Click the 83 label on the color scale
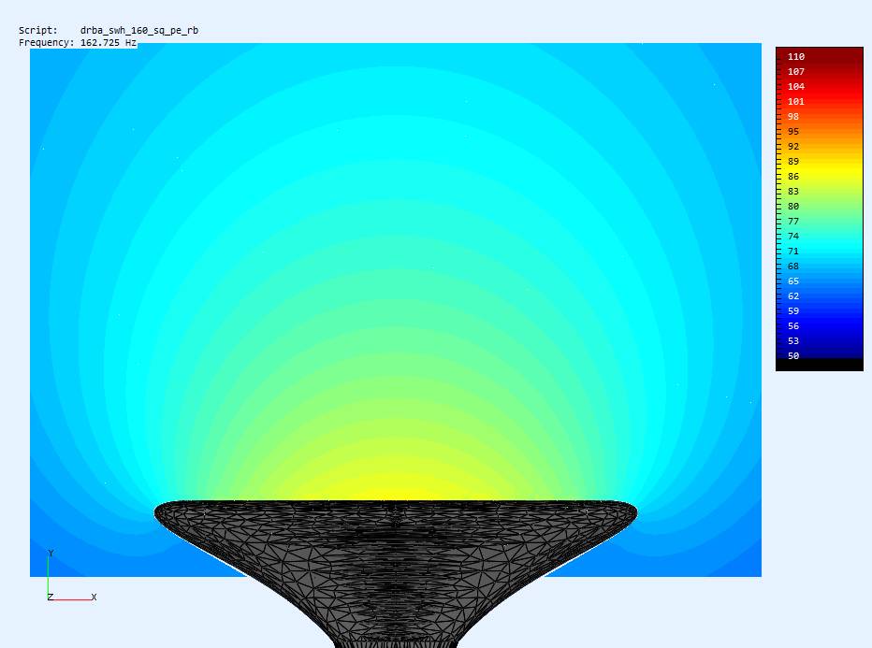 pyautogui.click(x=793, y=192)
